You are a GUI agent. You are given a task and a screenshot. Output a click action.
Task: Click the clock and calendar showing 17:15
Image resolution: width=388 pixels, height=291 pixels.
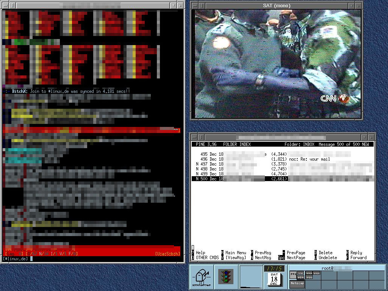click(x=274, y=277)
